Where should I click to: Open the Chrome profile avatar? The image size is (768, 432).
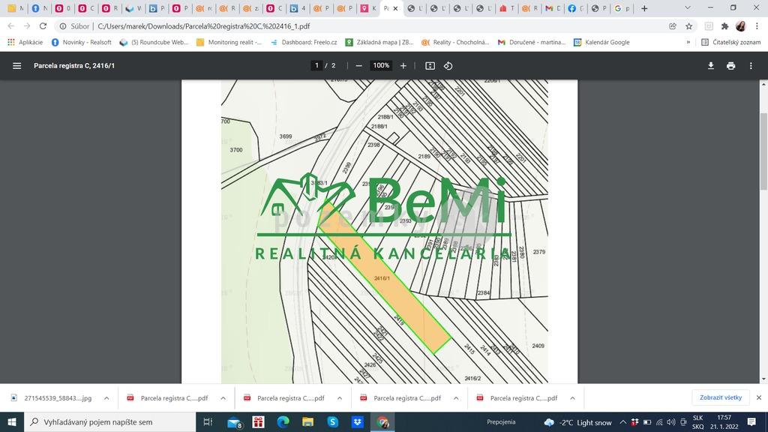point(741,26)
